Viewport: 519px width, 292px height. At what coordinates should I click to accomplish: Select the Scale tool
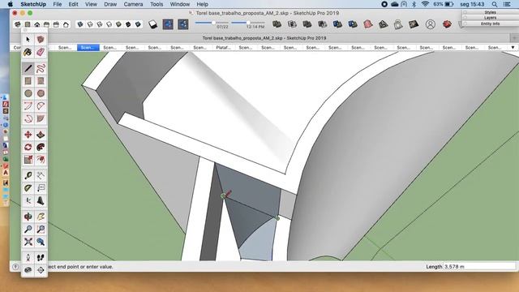click(28, 160)
